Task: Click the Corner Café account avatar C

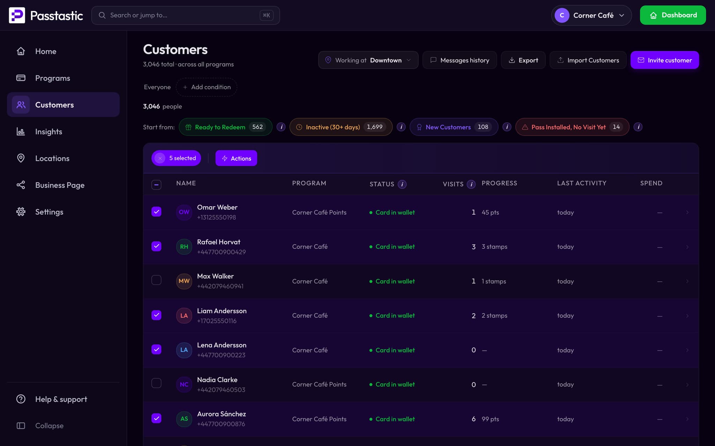Action: [x=562, y=15]
